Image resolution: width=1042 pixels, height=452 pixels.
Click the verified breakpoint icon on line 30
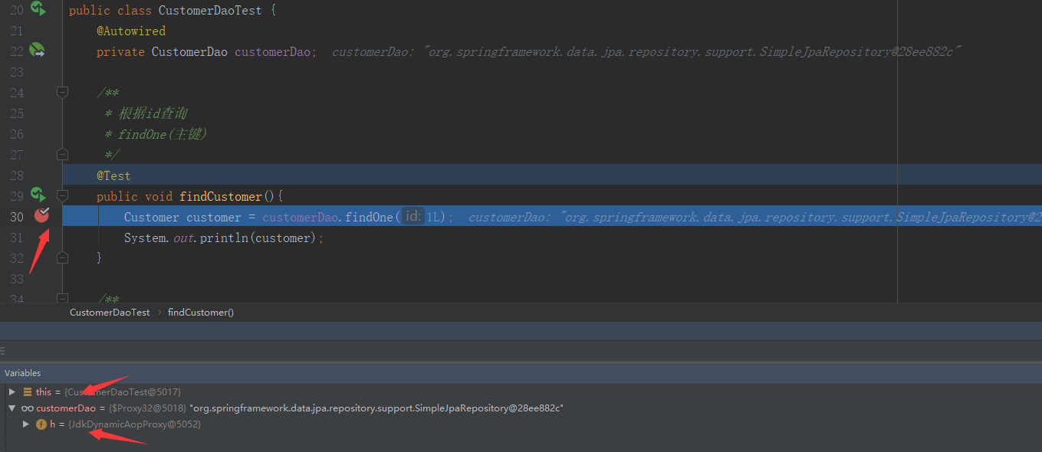(x=42, y=216)
